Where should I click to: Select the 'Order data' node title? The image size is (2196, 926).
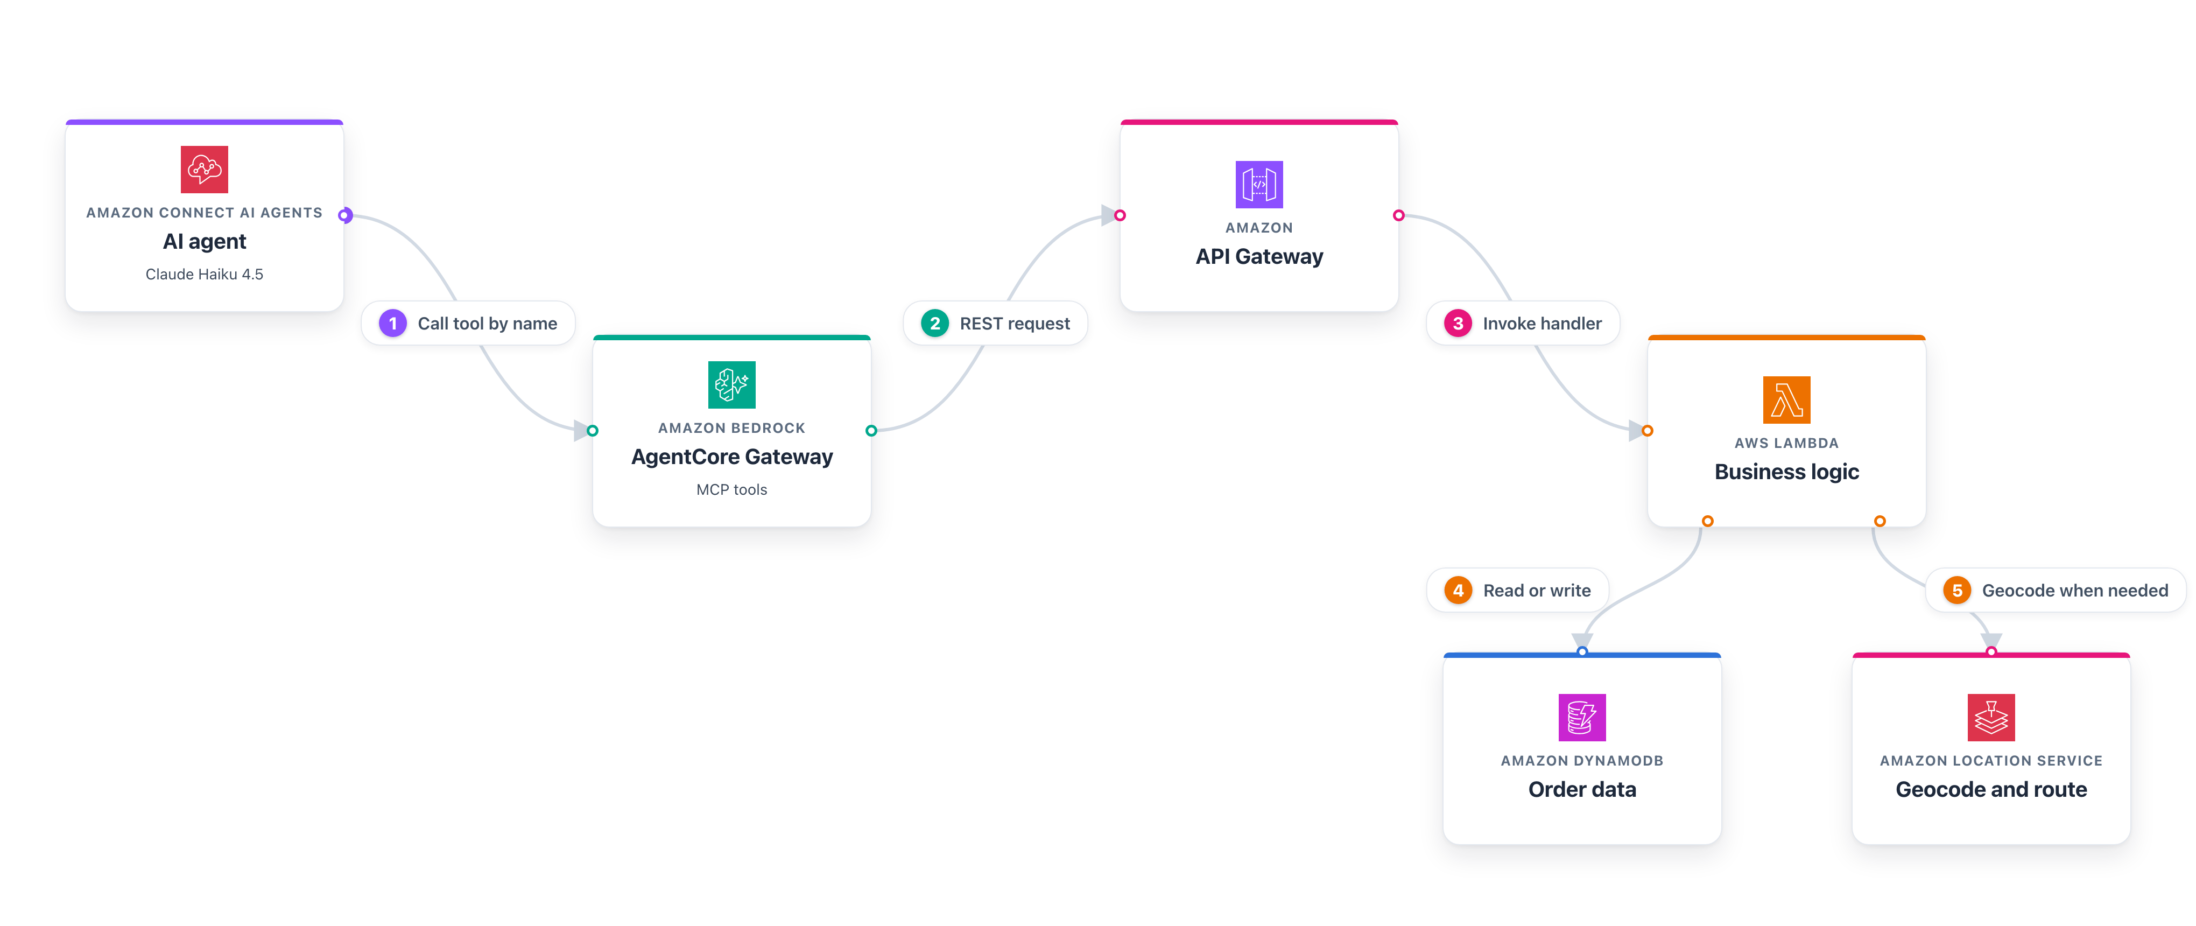click(x=1582, y=790)
